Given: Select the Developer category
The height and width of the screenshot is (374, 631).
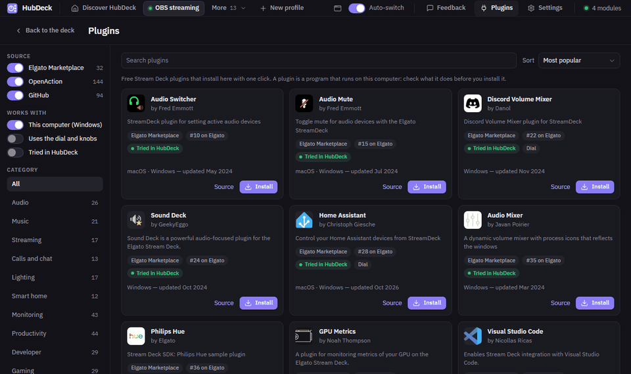Looking at the screenshot, I should (55, 352).
